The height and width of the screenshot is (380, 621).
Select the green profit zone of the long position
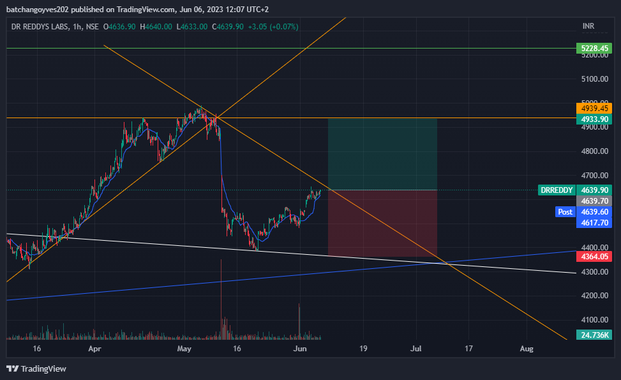coord(382,155)
